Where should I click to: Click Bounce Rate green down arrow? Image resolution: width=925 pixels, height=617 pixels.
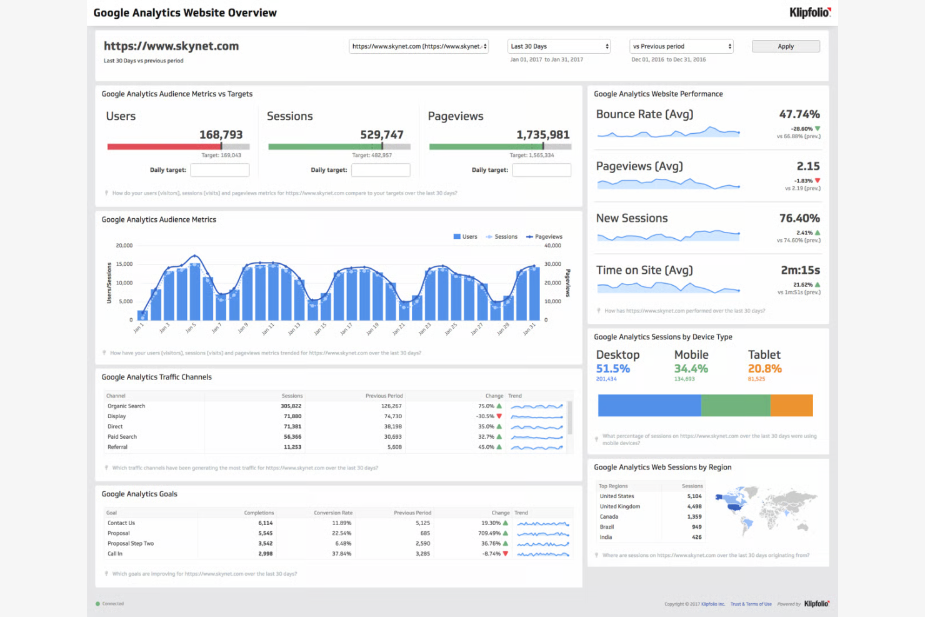(817, 129)
